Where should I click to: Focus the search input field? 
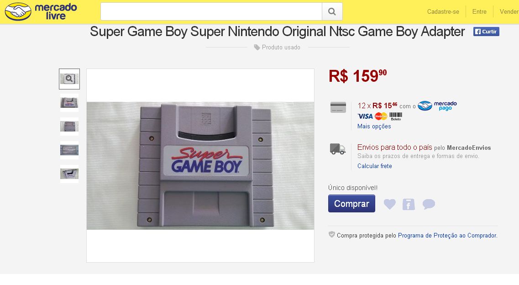211,11
